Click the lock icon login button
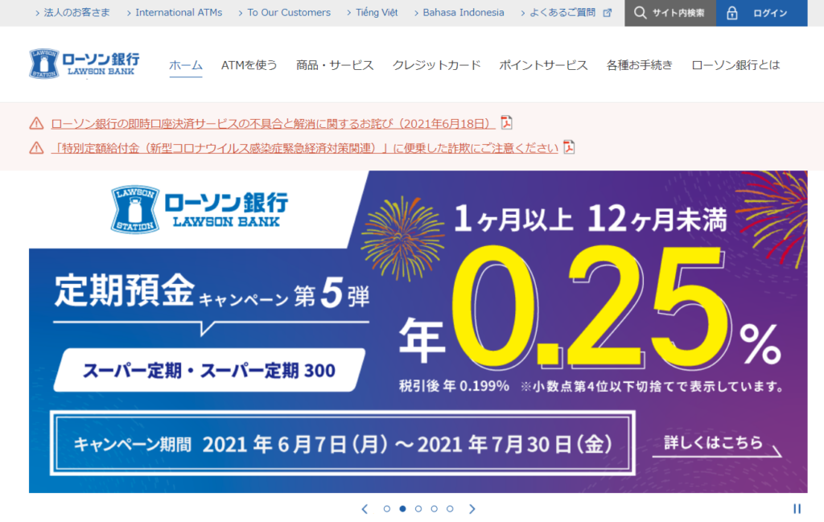This screenshot has width=824, height=522. (761, 13)
